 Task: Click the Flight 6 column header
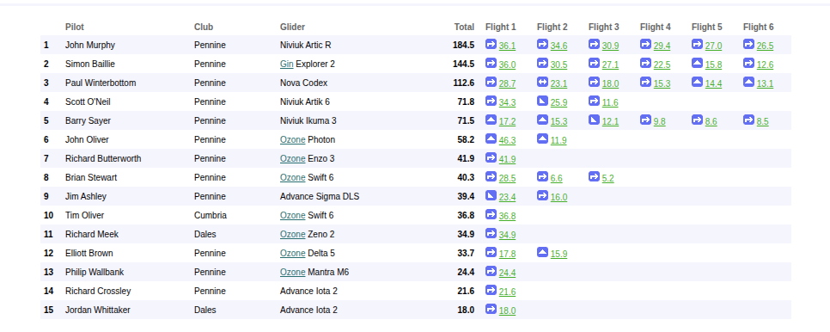point(759,27)
